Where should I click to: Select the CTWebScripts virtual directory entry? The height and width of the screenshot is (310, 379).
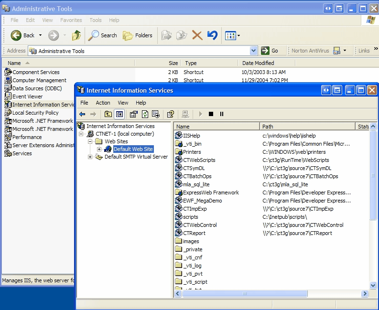pos(199,160)
